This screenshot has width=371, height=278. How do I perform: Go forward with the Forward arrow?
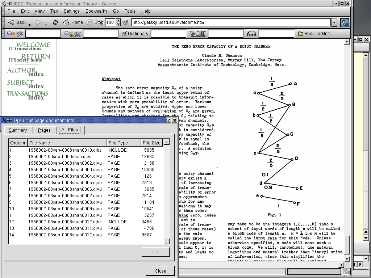(39, 22)
